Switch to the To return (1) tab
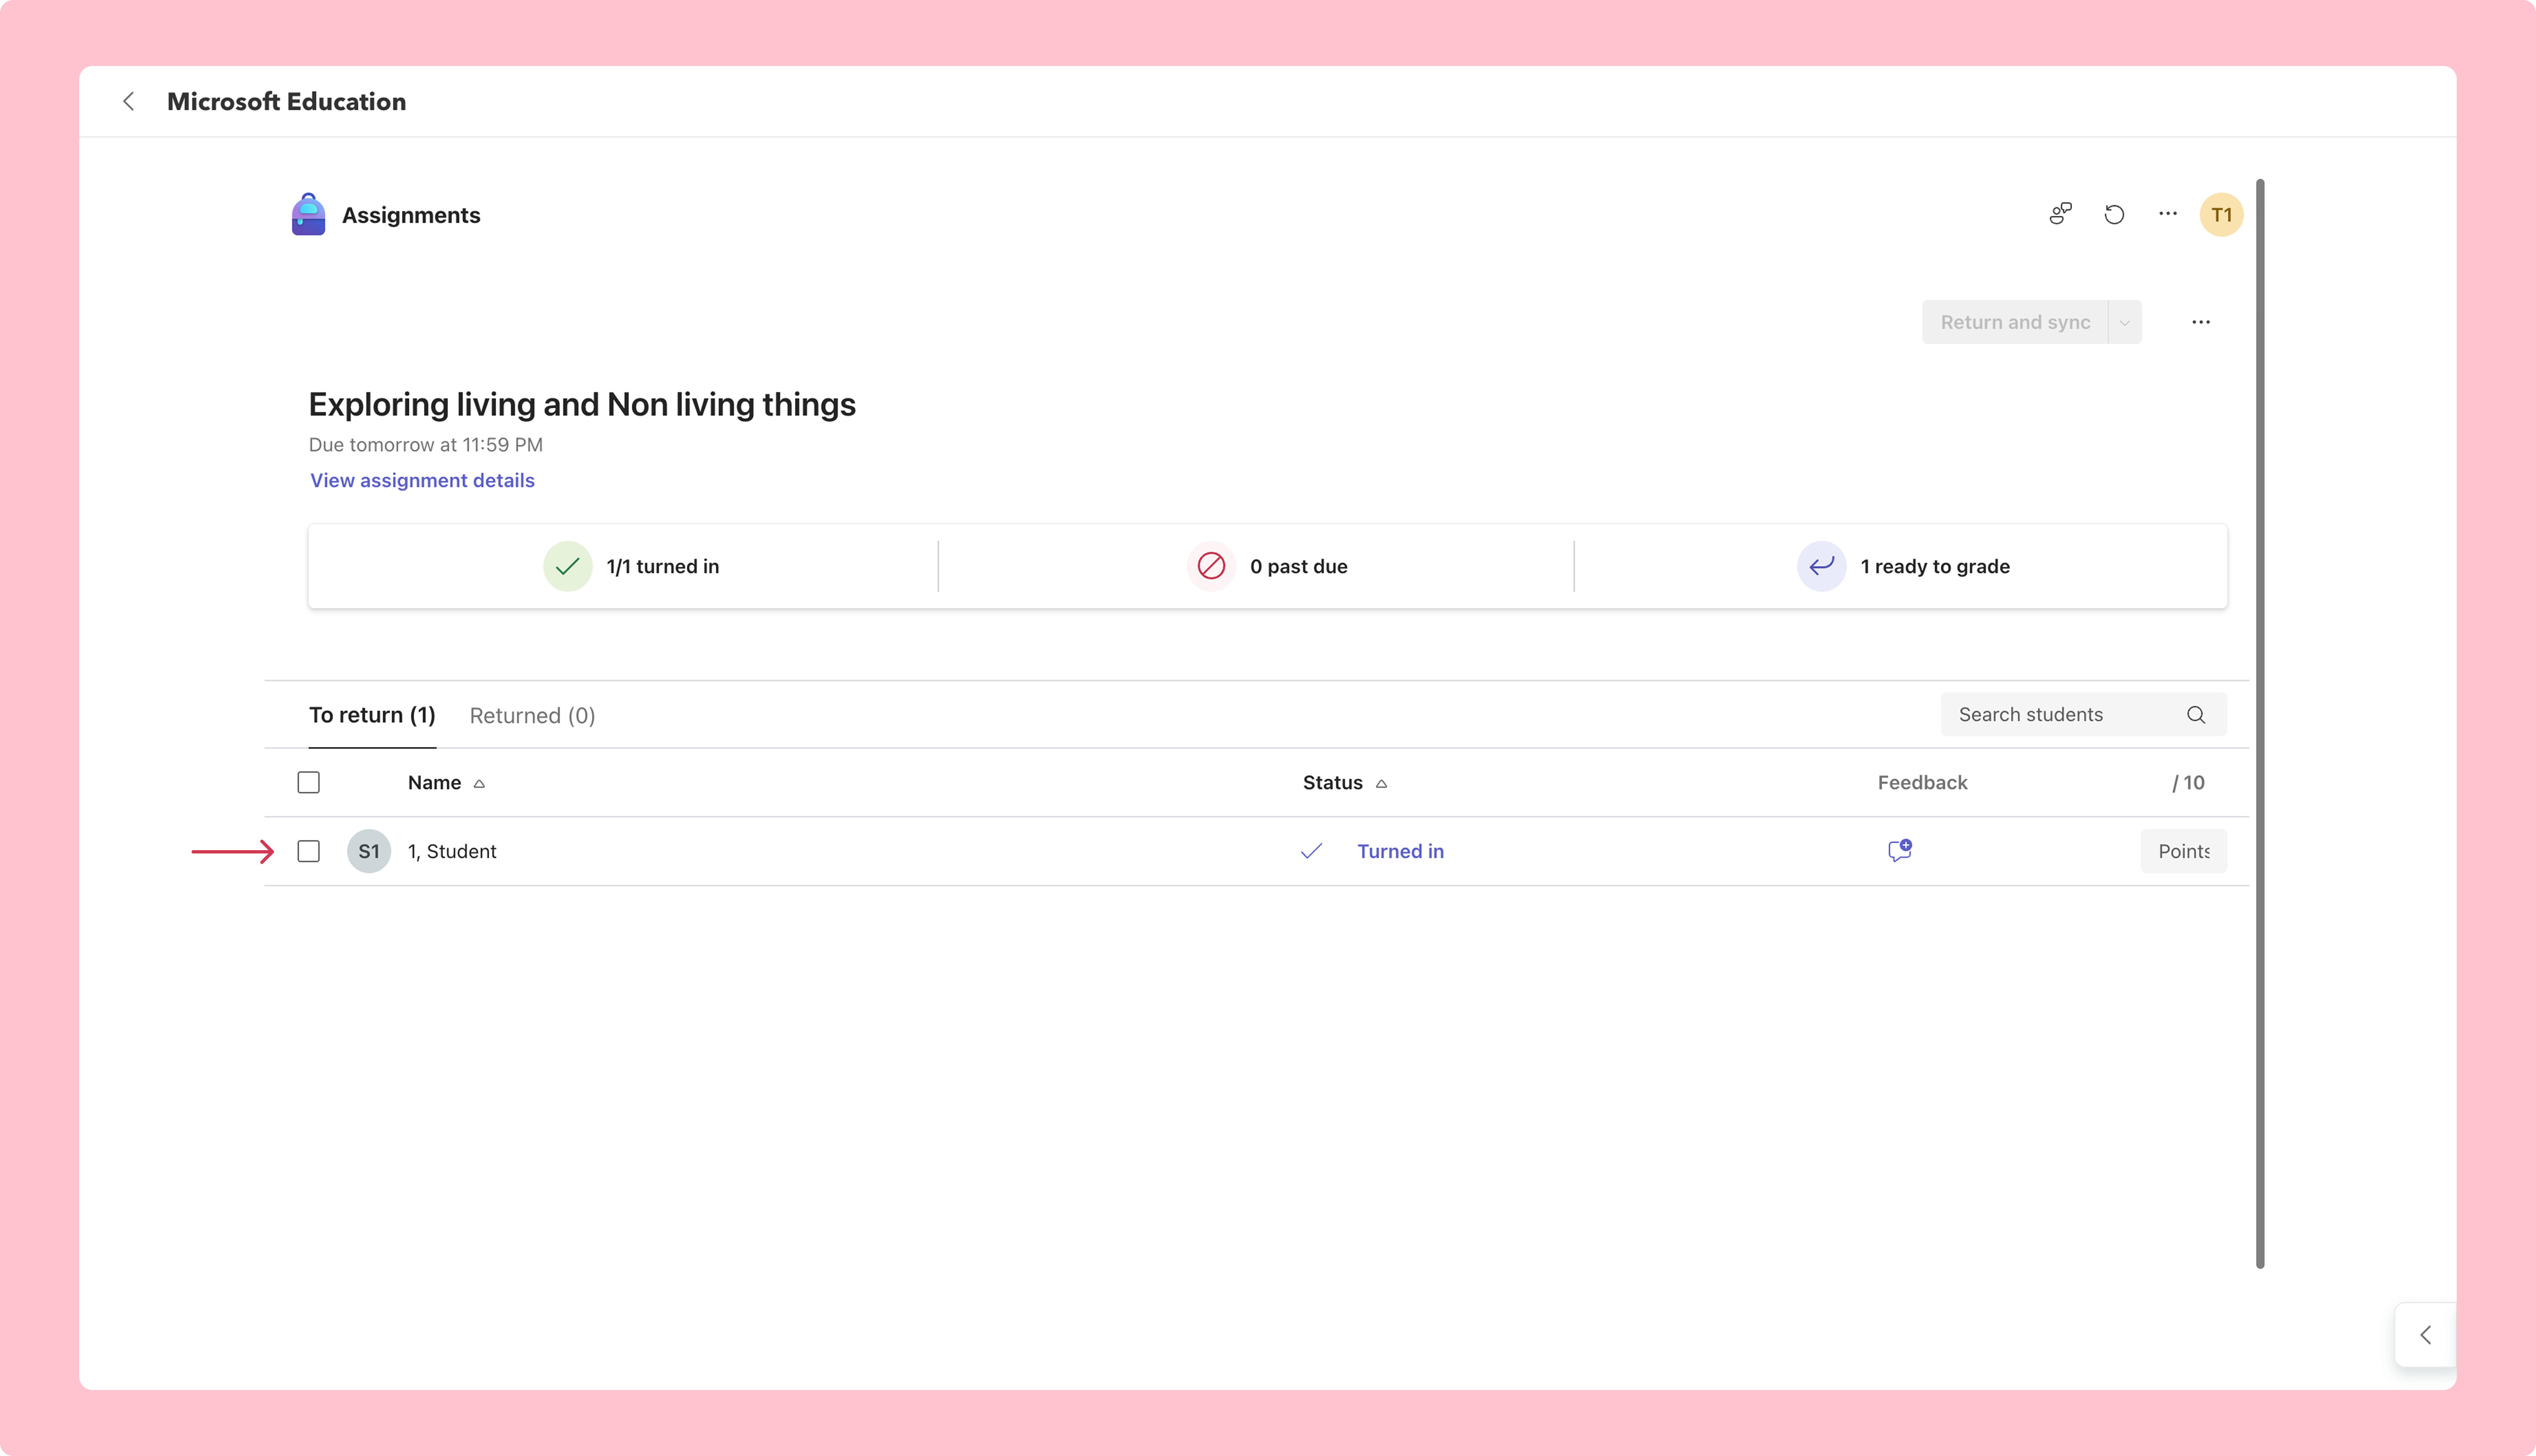The height and width of the screenshot is (1456, 2536). (x=372, y=715)
